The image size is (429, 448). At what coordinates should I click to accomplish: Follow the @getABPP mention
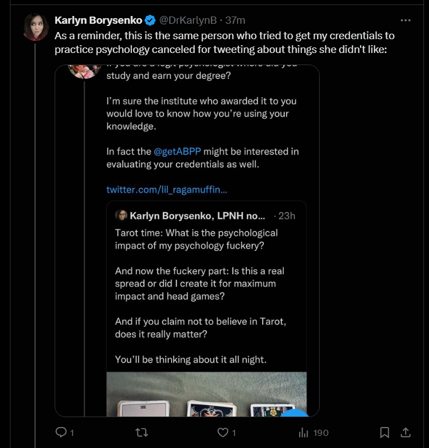click(177, 151)
